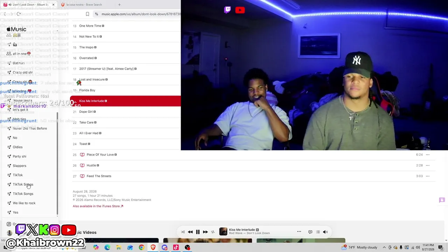
Task: Skip back to the previous track
Action: coord(190,232)
